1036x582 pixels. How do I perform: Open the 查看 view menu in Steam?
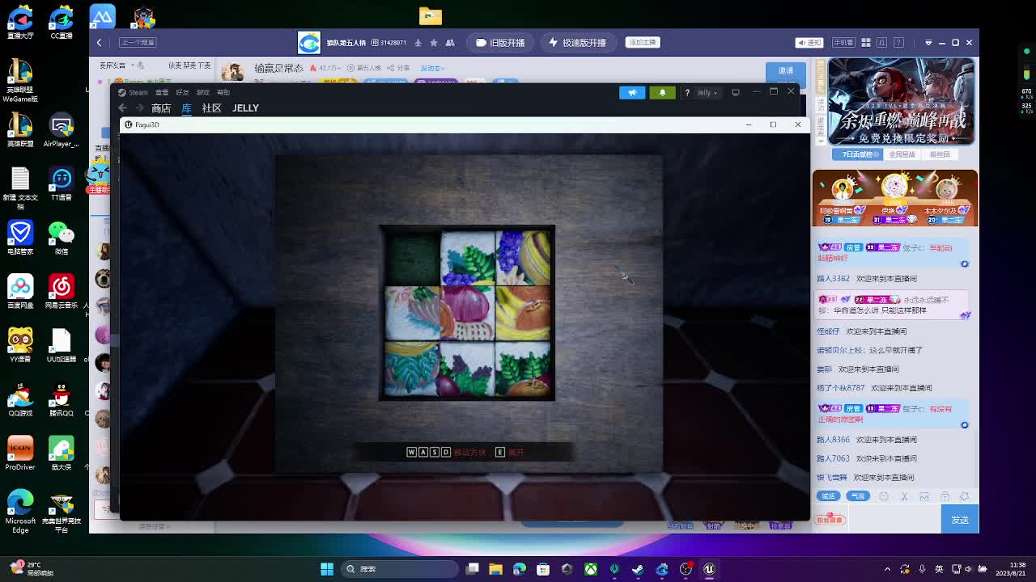coord(162,92)
